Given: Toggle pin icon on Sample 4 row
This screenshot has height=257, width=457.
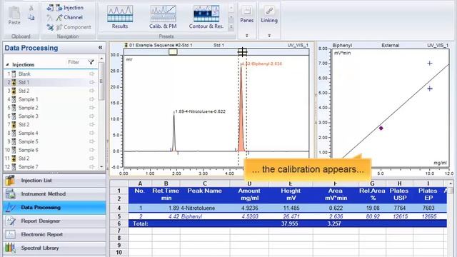Looking at the screenshot, I should tap(92, 133).
